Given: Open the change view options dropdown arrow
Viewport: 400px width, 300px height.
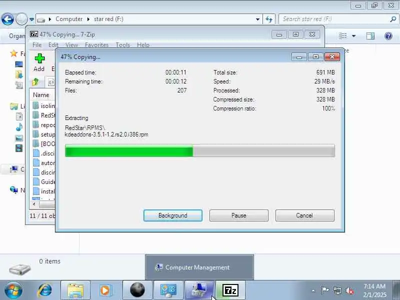Looking at the screenshot, I should (354, 36).
